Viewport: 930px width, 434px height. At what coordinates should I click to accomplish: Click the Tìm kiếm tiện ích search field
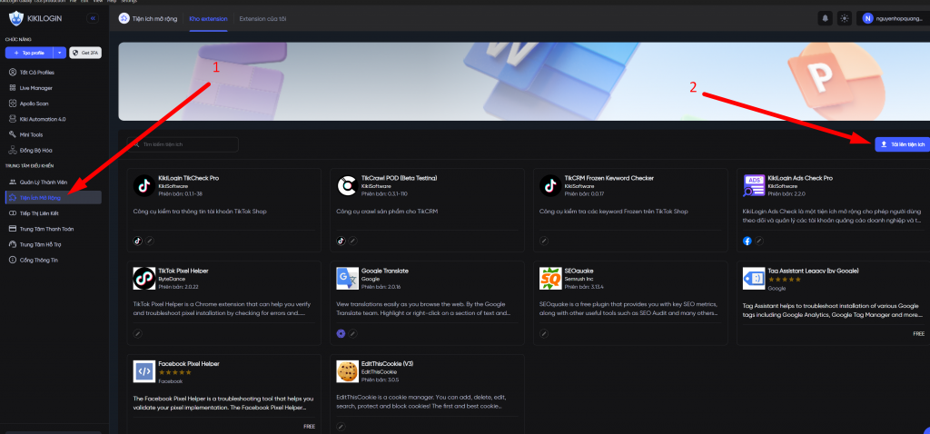(183, 144)
